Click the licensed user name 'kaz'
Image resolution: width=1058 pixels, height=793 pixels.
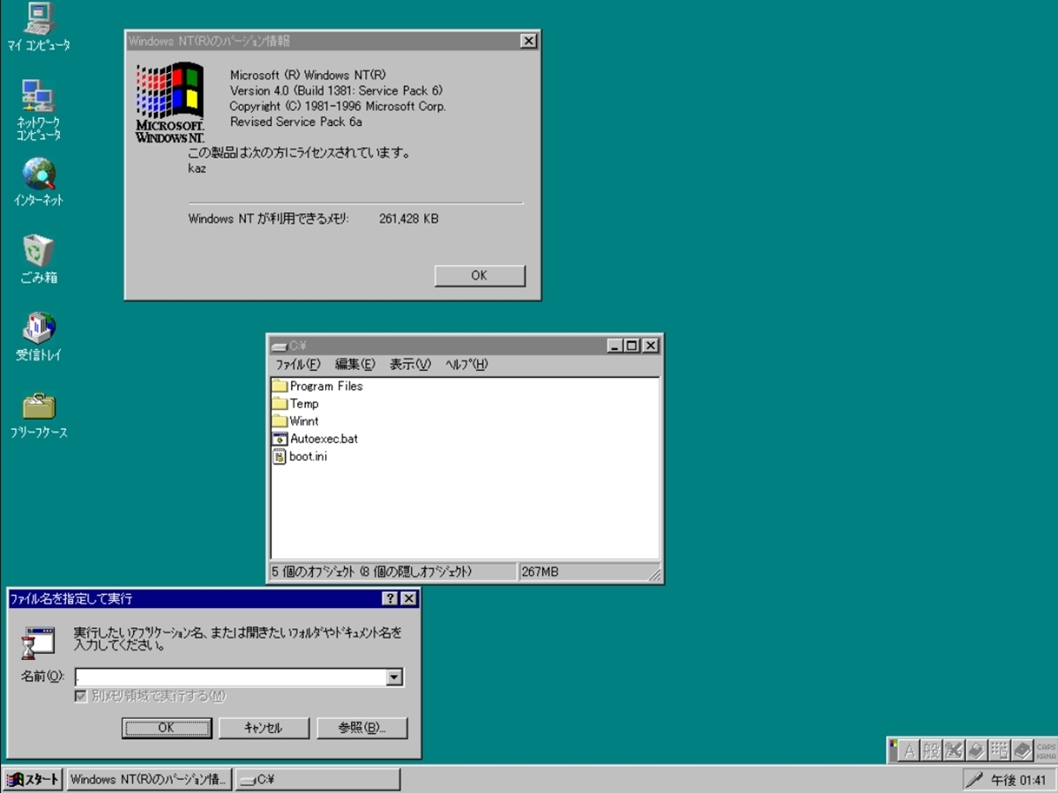(x=197, y=168)
